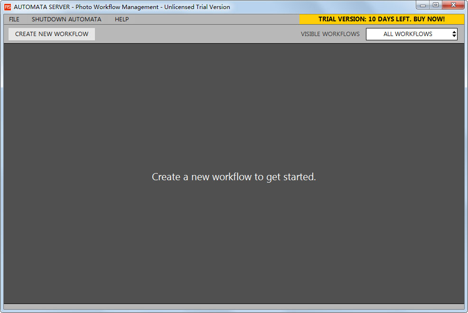Screen dimensions: 468x313
Task: Open the FILE menu
Action: [x=14, y=19]
